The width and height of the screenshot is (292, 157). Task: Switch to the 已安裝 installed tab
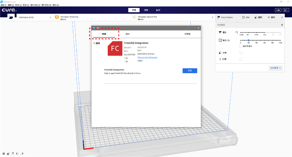click(187, 34)
